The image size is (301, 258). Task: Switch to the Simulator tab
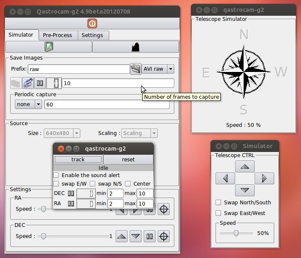[21, 35]
